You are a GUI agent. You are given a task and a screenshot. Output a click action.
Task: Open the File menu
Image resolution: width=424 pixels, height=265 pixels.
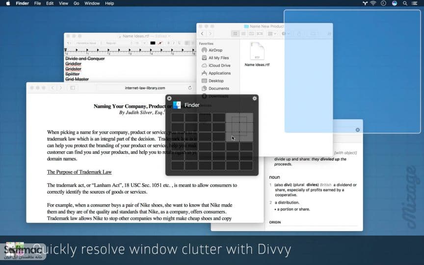point(37,3)
